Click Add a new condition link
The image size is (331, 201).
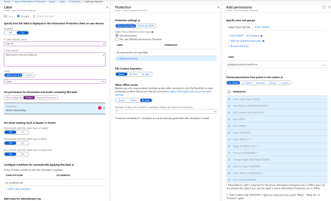point(19,189)
